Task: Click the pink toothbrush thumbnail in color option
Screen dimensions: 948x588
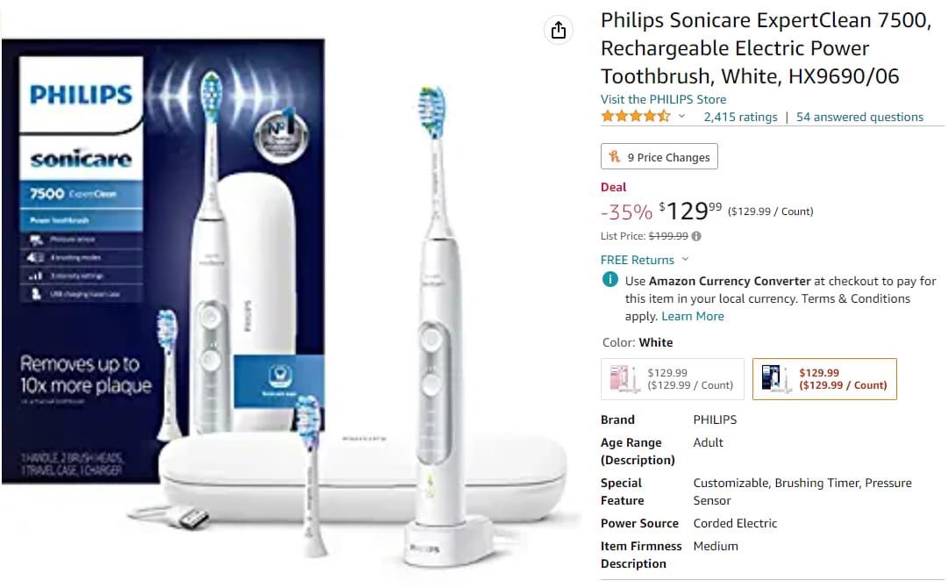Action: (624, 379)
